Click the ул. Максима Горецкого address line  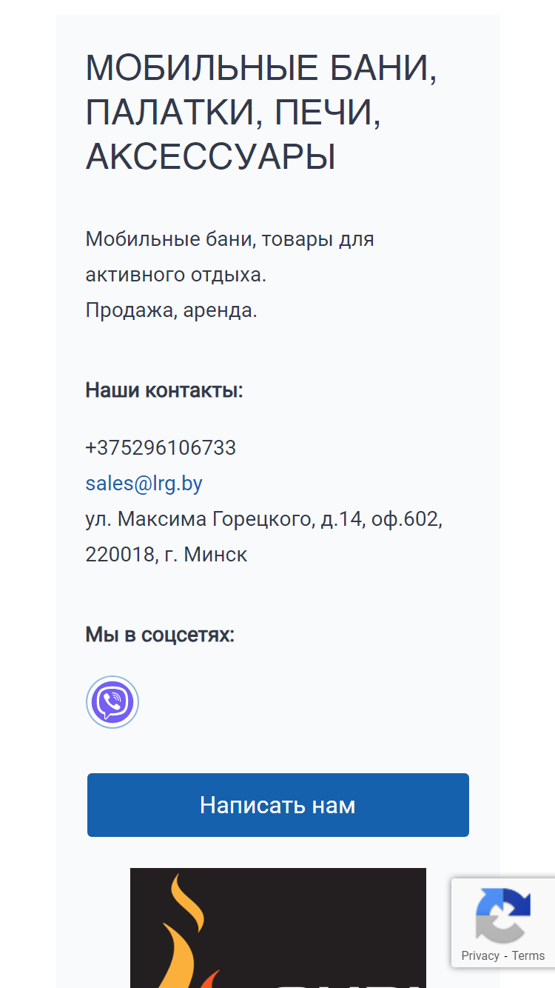[264, 519]
